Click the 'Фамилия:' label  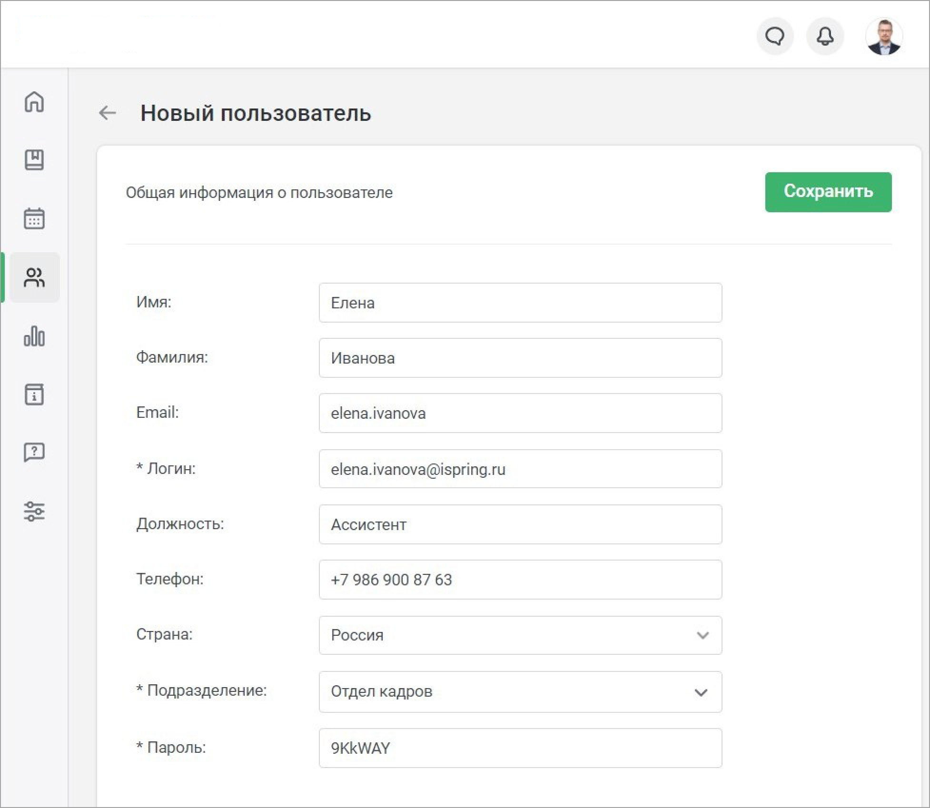[x=172, y=357]
